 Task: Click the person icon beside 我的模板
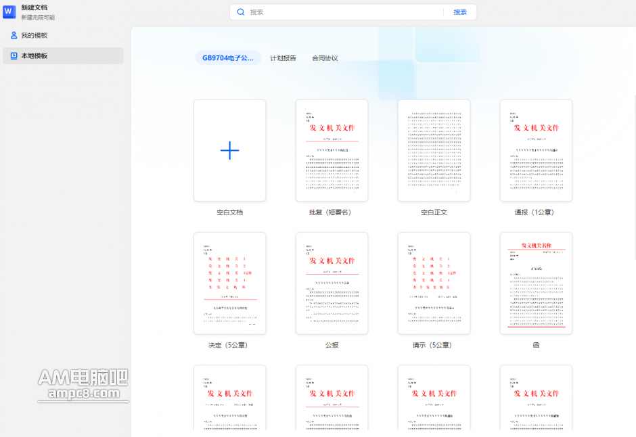pos(14,35)
